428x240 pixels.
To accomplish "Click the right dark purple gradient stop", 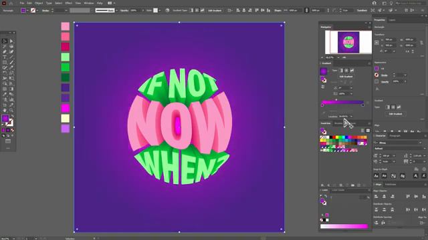I will point(362,105).
